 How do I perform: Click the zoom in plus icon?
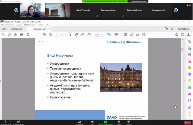89,35
